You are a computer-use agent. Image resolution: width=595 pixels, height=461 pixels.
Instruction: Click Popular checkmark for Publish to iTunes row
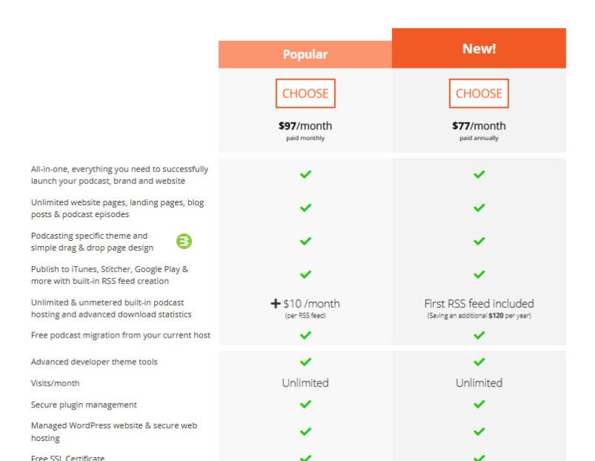(x=306, y=274)
